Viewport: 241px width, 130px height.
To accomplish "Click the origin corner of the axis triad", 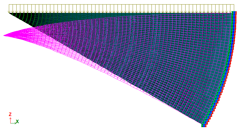I will (10, 123).
